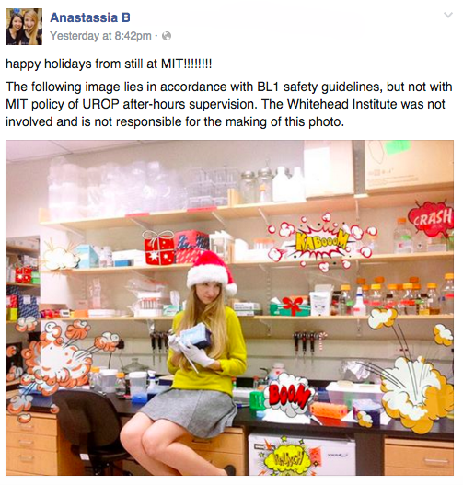
Task: Click the red gift box sticker on shelf
Action: pyautogui.click(x=159, y=248)
